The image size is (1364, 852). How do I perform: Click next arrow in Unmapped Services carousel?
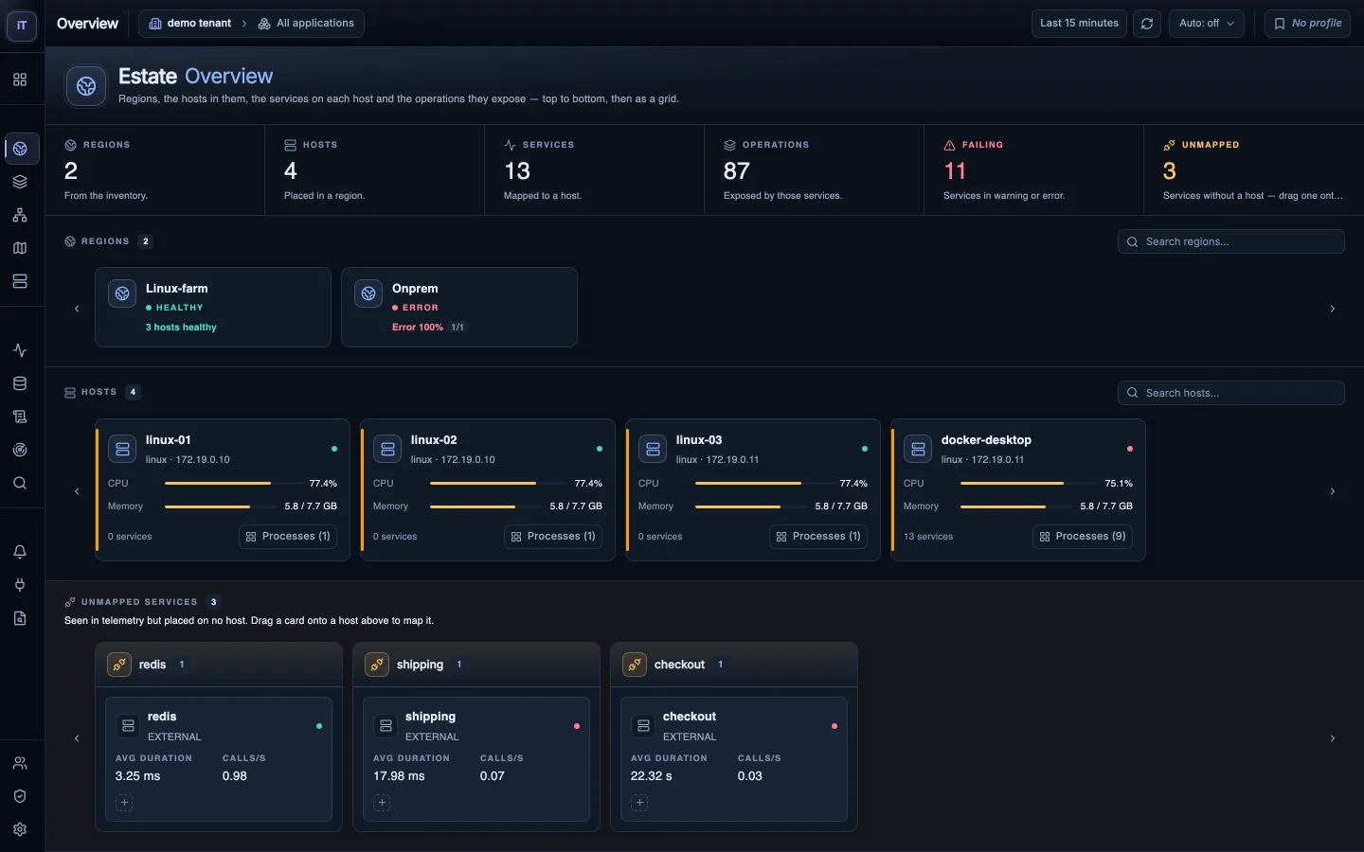point(1333,738)
